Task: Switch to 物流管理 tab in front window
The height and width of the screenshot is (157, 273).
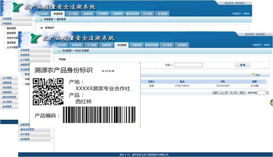Action: tap(122, 45)
